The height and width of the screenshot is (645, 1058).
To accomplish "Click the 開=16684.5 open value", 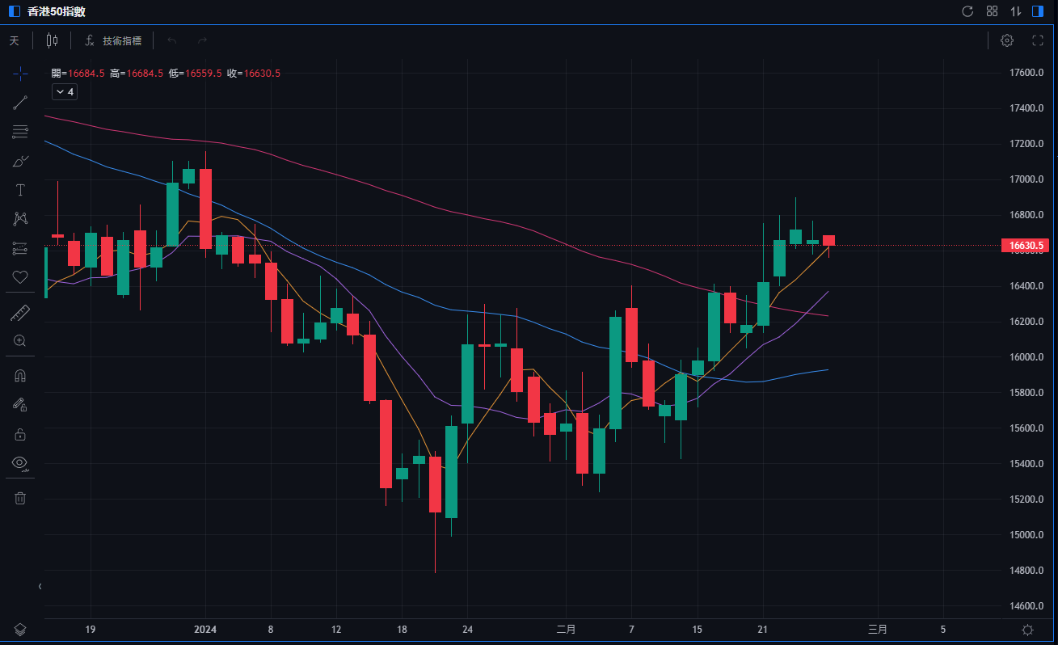I will click(78, 74).
